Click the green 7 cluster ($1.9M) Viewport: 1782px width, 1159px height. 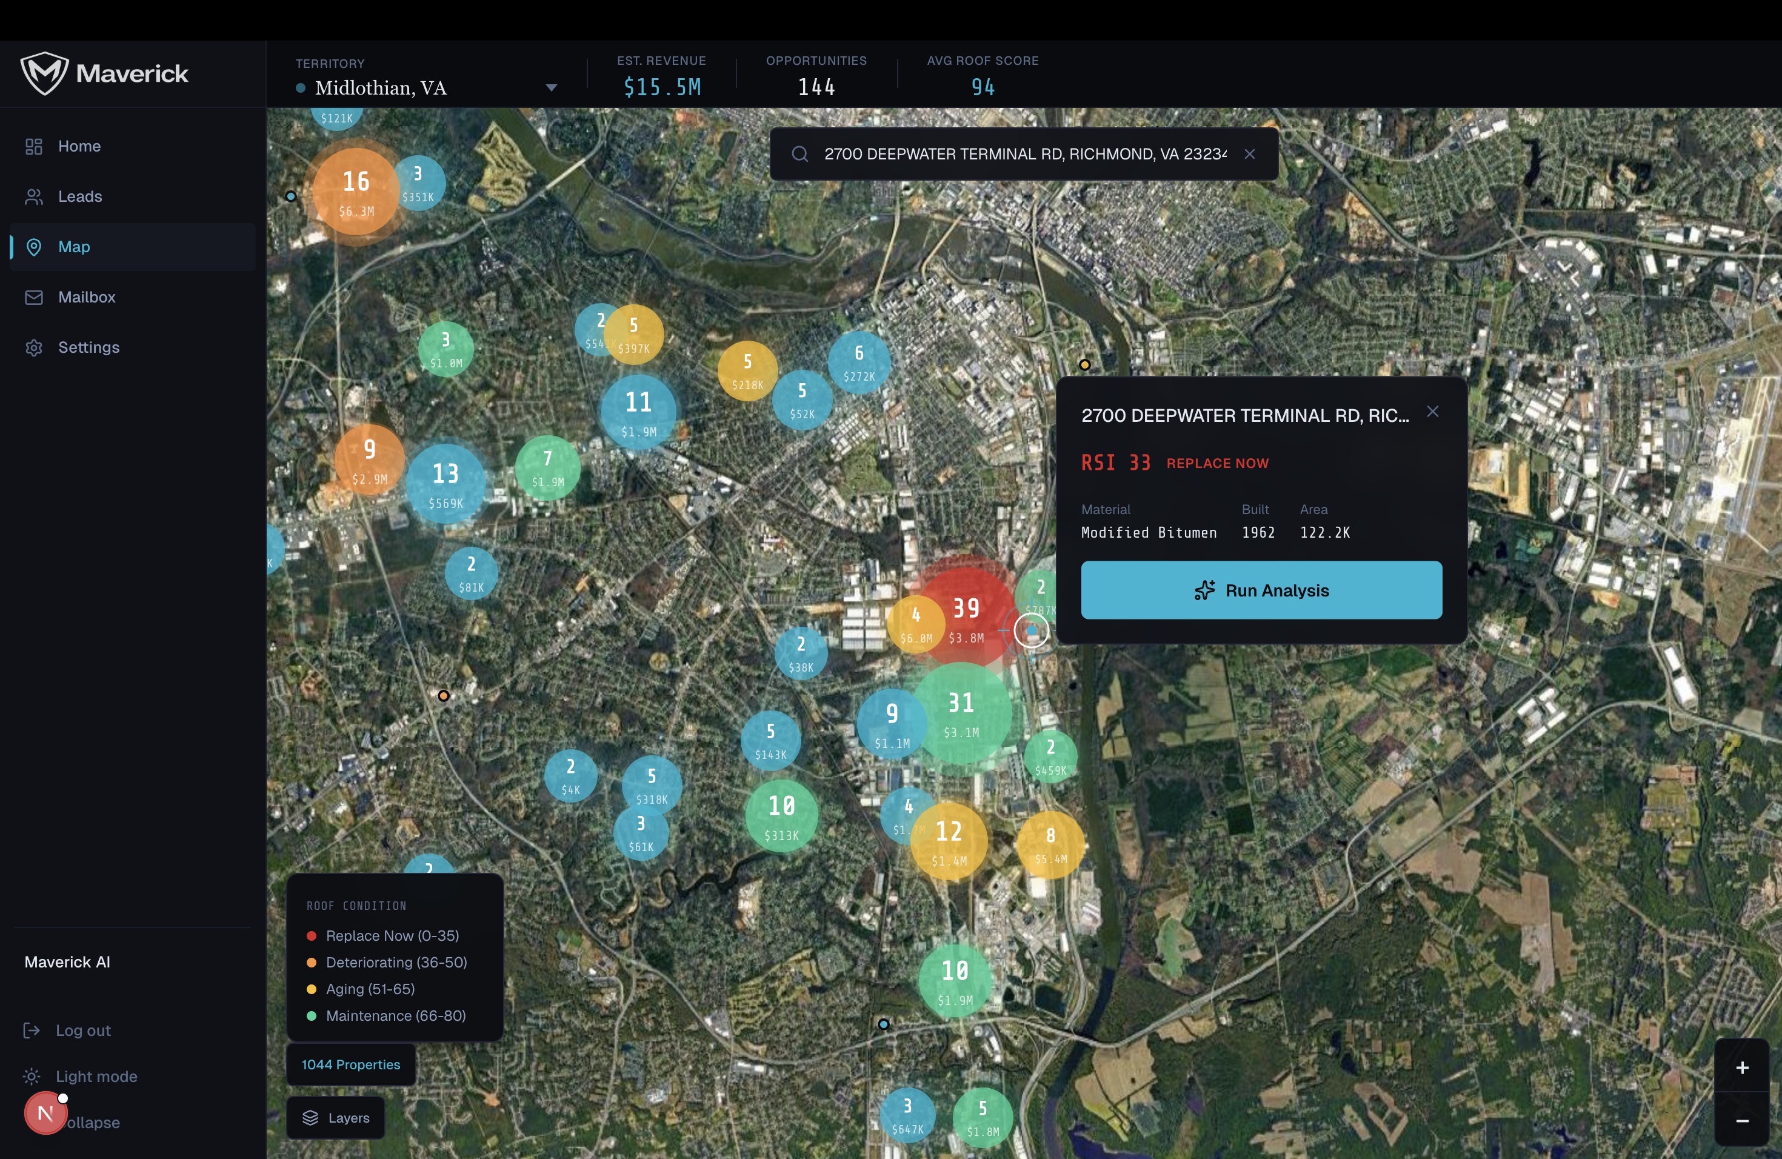(547, 468)
